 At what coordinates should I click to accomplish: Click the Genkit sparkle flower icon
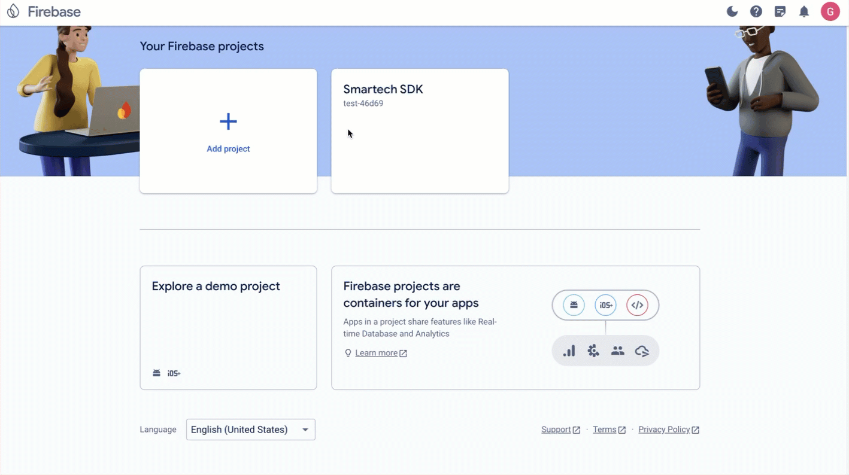[x=593, y=351]
